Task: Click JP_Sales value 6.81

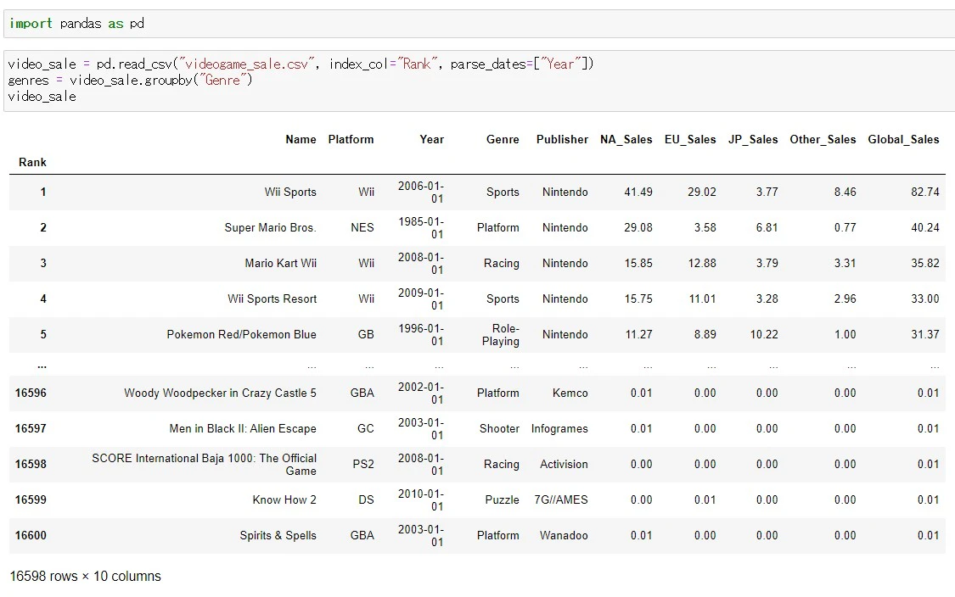Action: [767, 227]
